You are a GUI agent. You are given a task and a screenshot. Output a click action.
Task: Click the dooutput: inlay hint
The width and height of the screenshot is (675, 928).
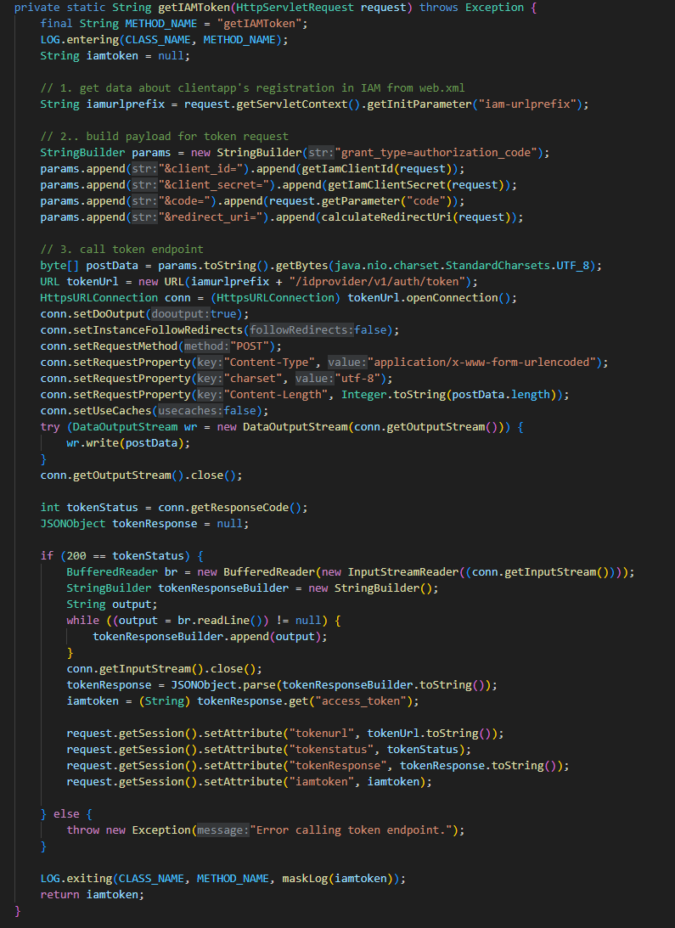click(x=181, y=313)
